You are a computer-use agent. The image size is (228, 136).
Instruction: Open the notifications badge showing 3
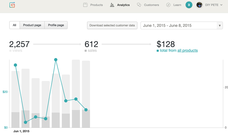coord(189,5)
